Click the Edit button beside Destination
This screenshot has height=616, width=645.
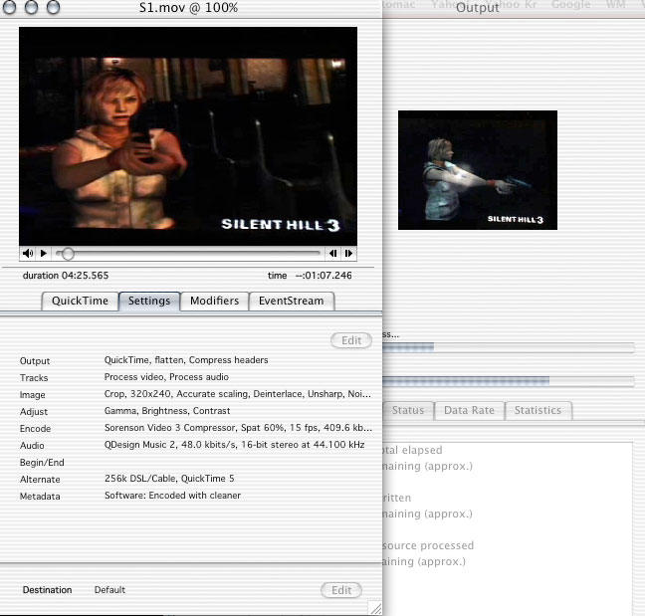341,590
